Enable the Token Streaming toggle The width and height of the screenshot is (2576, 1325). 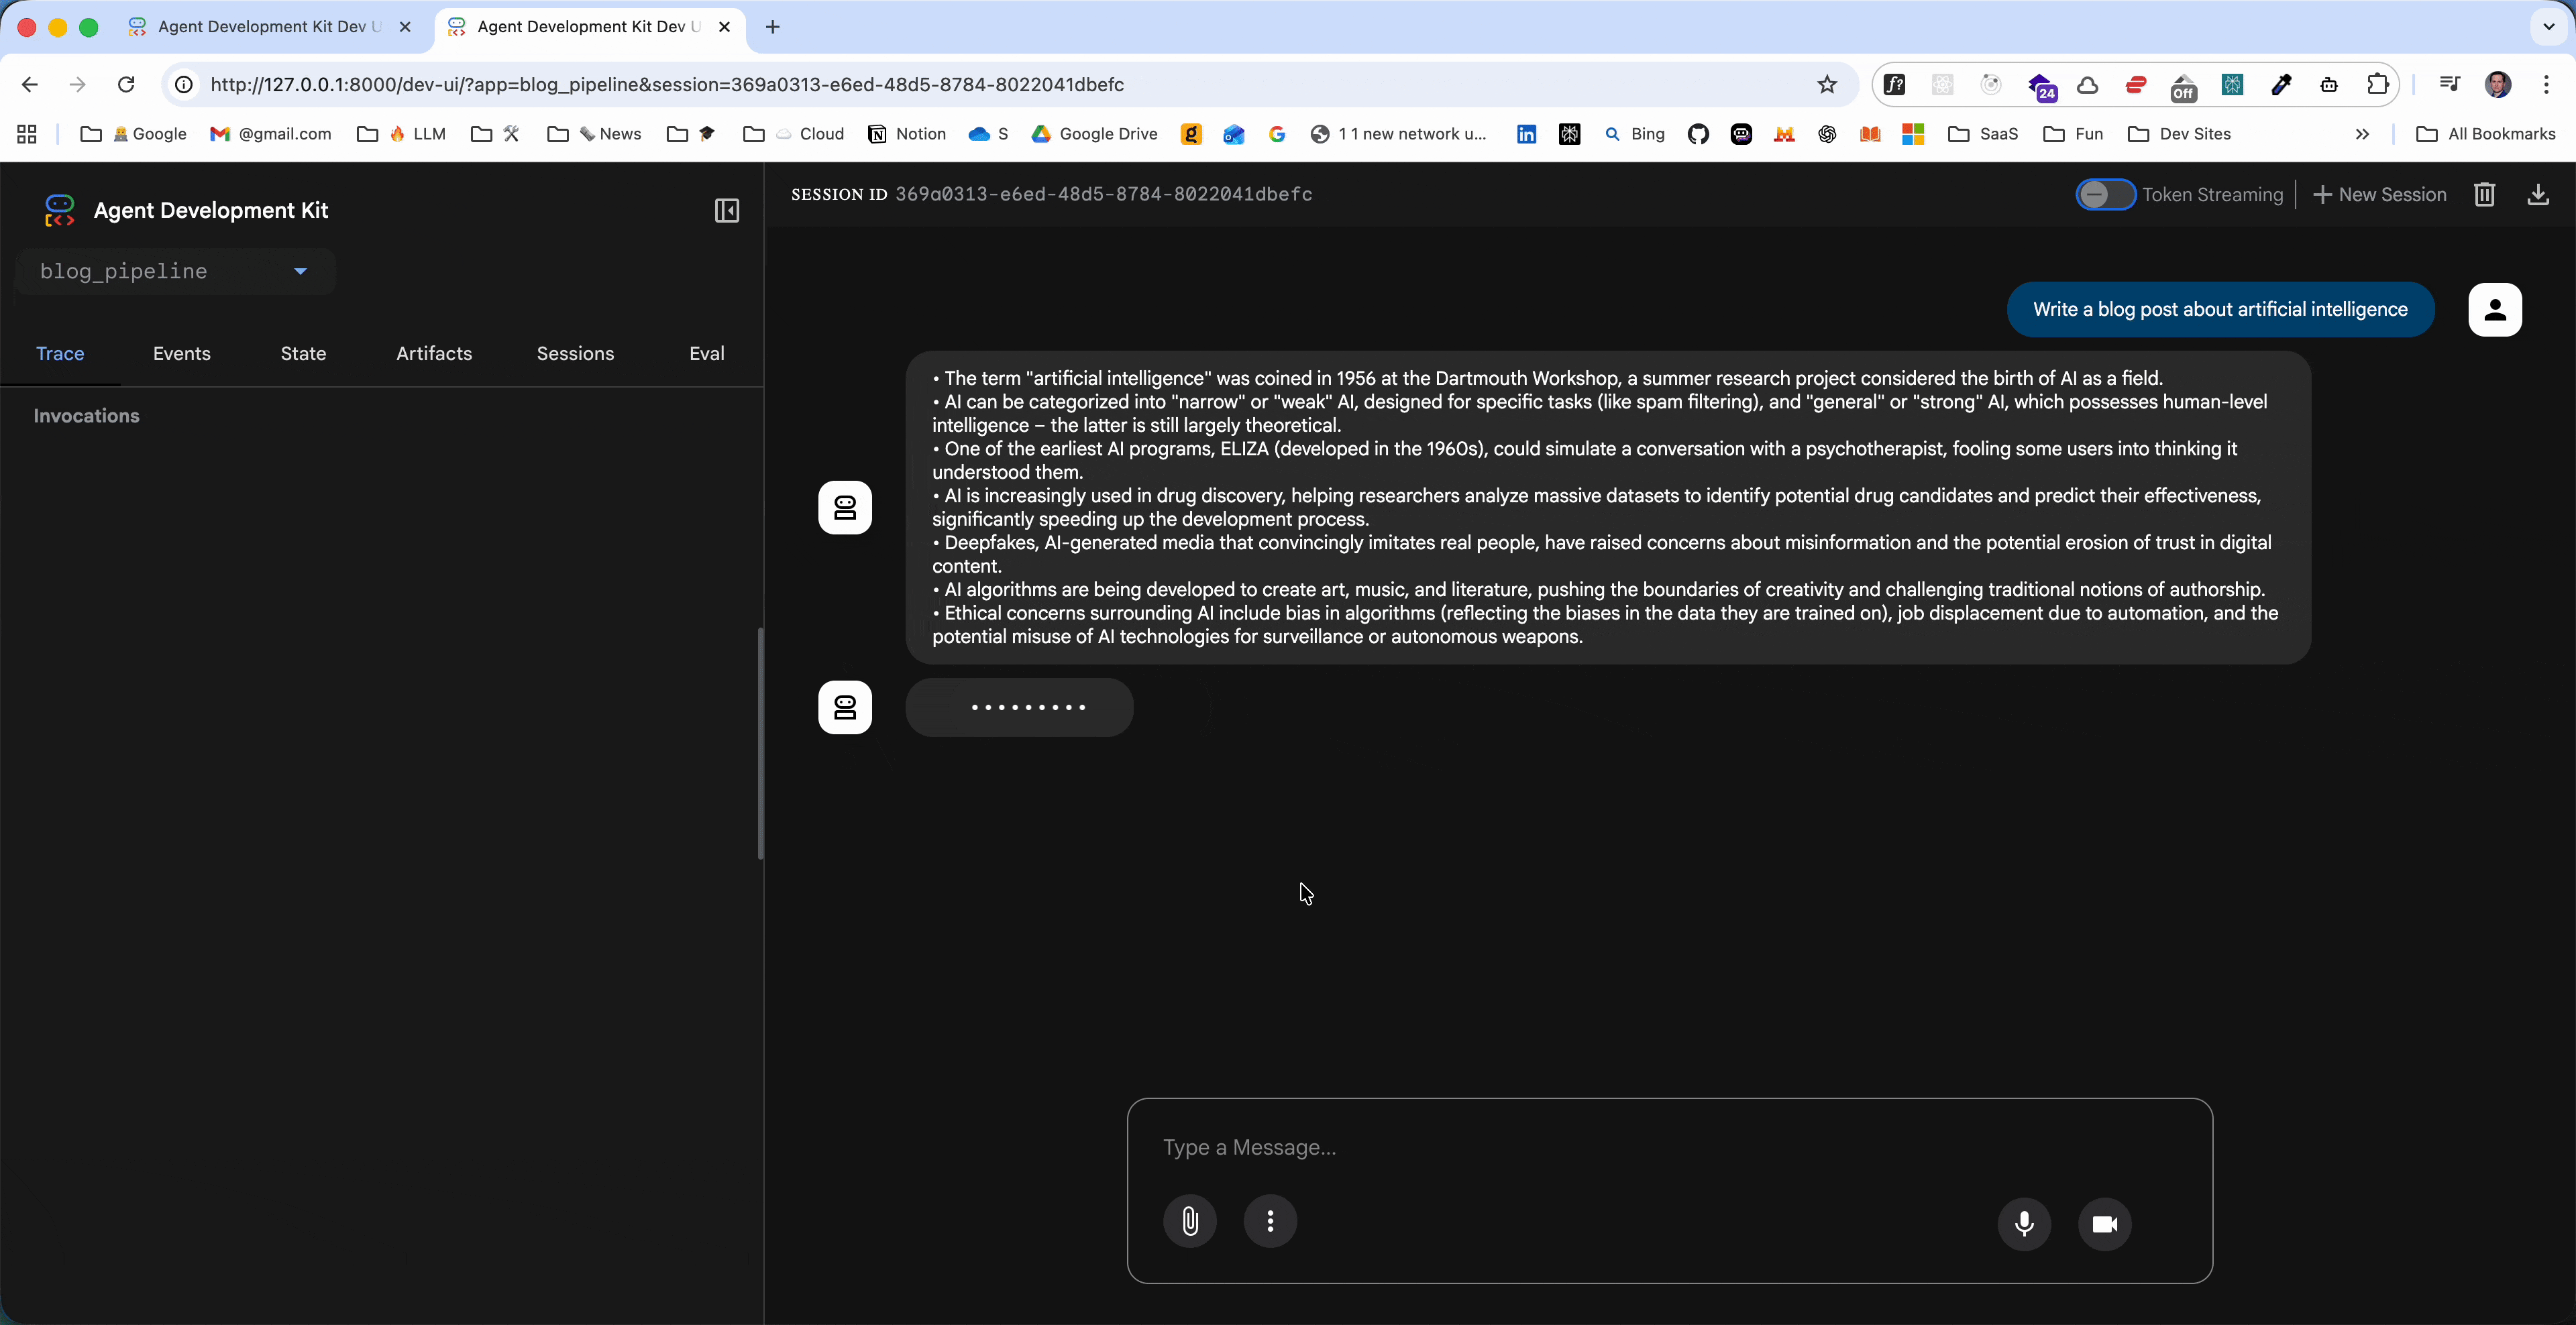coord(2105,195)
